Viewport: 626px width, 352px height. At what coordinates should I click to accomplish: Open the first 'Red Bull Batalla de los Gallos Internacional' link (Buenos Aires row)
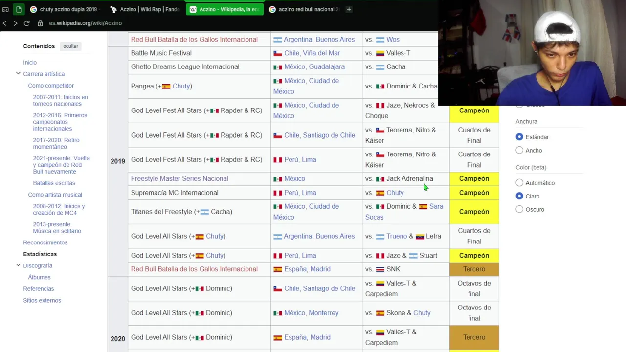(x=194, y=39)
